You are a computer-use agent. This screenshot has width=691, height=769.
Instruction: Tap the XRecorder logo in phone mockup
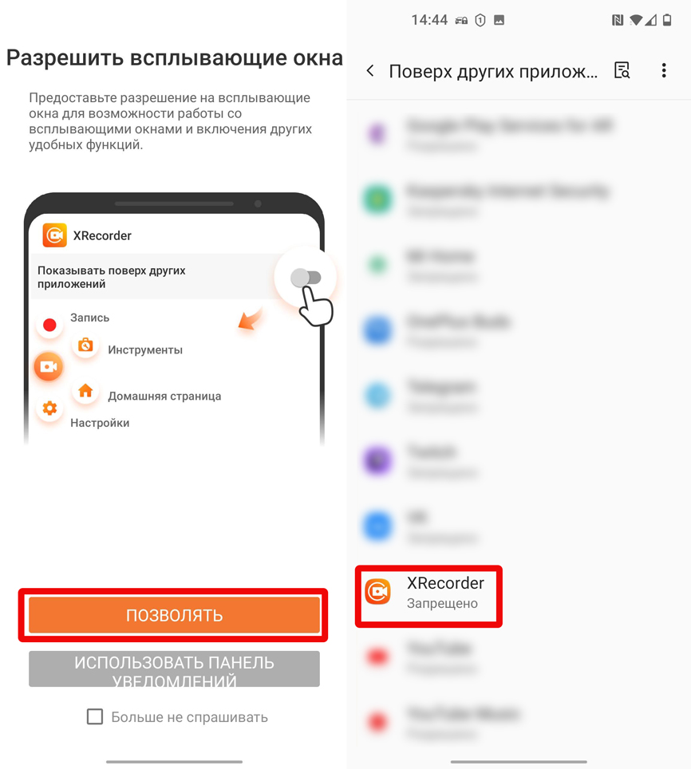[x=54, y=235]
